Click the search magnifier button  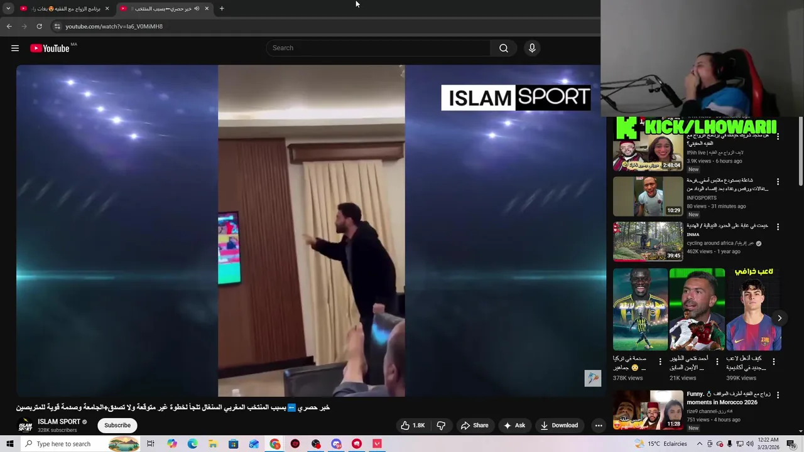click(x=503, y=48)
